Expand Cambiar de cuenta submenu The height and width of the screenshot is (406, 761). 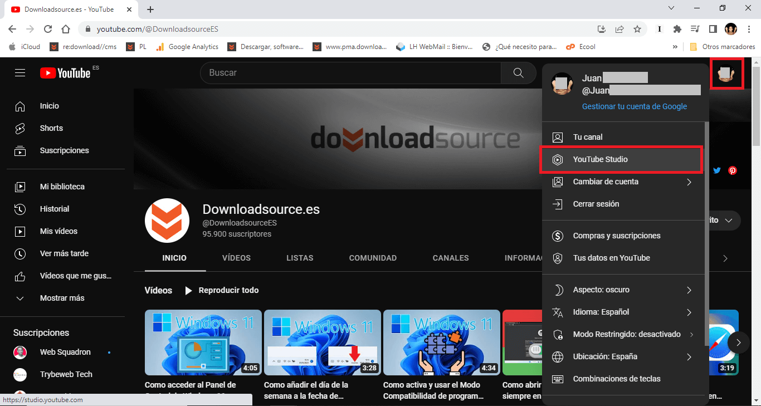[x=623, y=182]
